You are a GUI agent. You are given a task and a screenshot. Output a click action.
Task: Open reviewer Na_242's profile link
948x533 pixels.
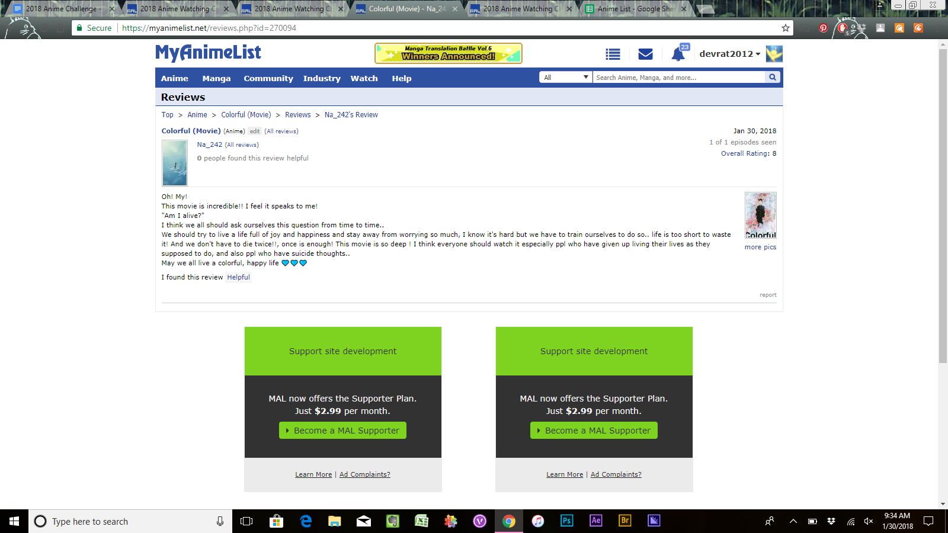[x=210, y=145]
